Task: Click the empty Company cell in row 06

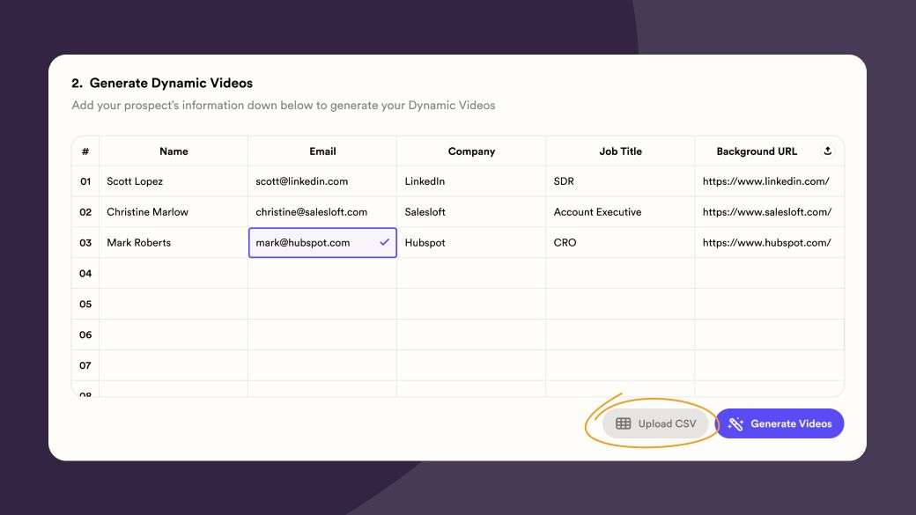Action: click(471, 335)
